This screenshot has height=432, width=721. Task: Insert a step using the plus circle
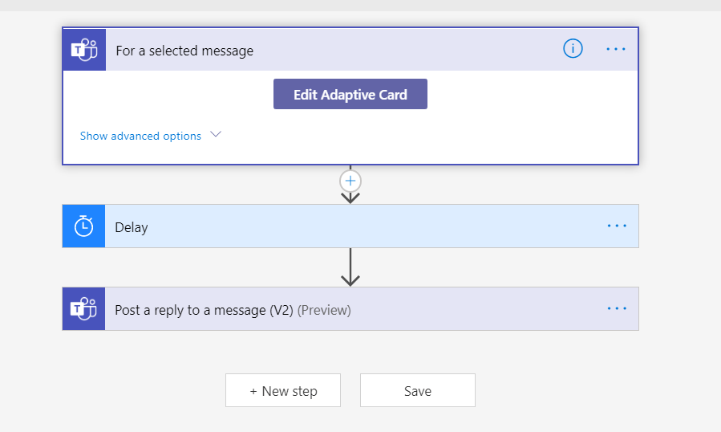tap(350, 181)
